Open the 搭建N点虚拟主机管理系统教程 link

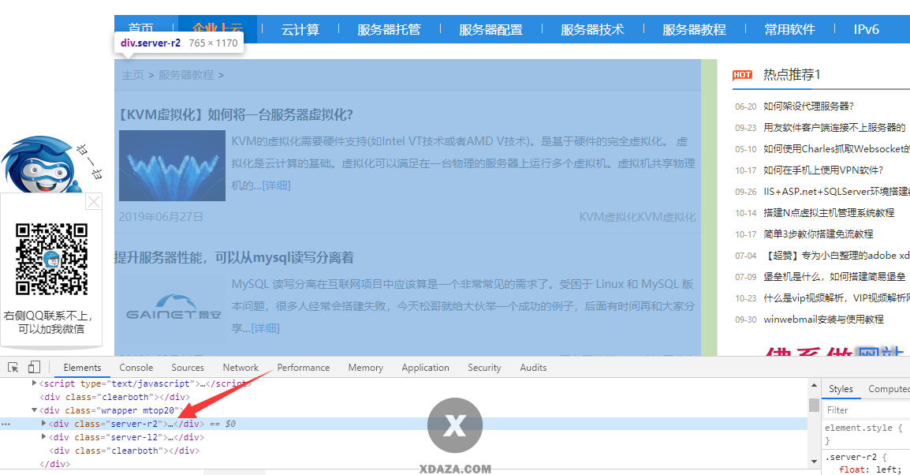pyautogui.click(x=829, y=213)
